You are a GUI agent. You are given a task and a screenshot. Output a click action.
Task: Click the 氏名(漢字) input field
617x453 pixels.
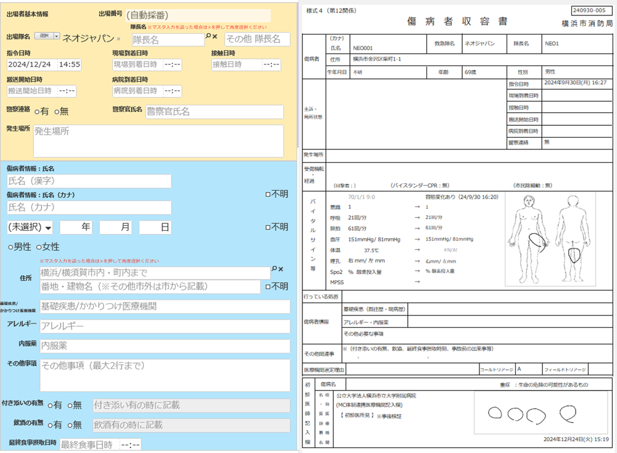[89, 181]
